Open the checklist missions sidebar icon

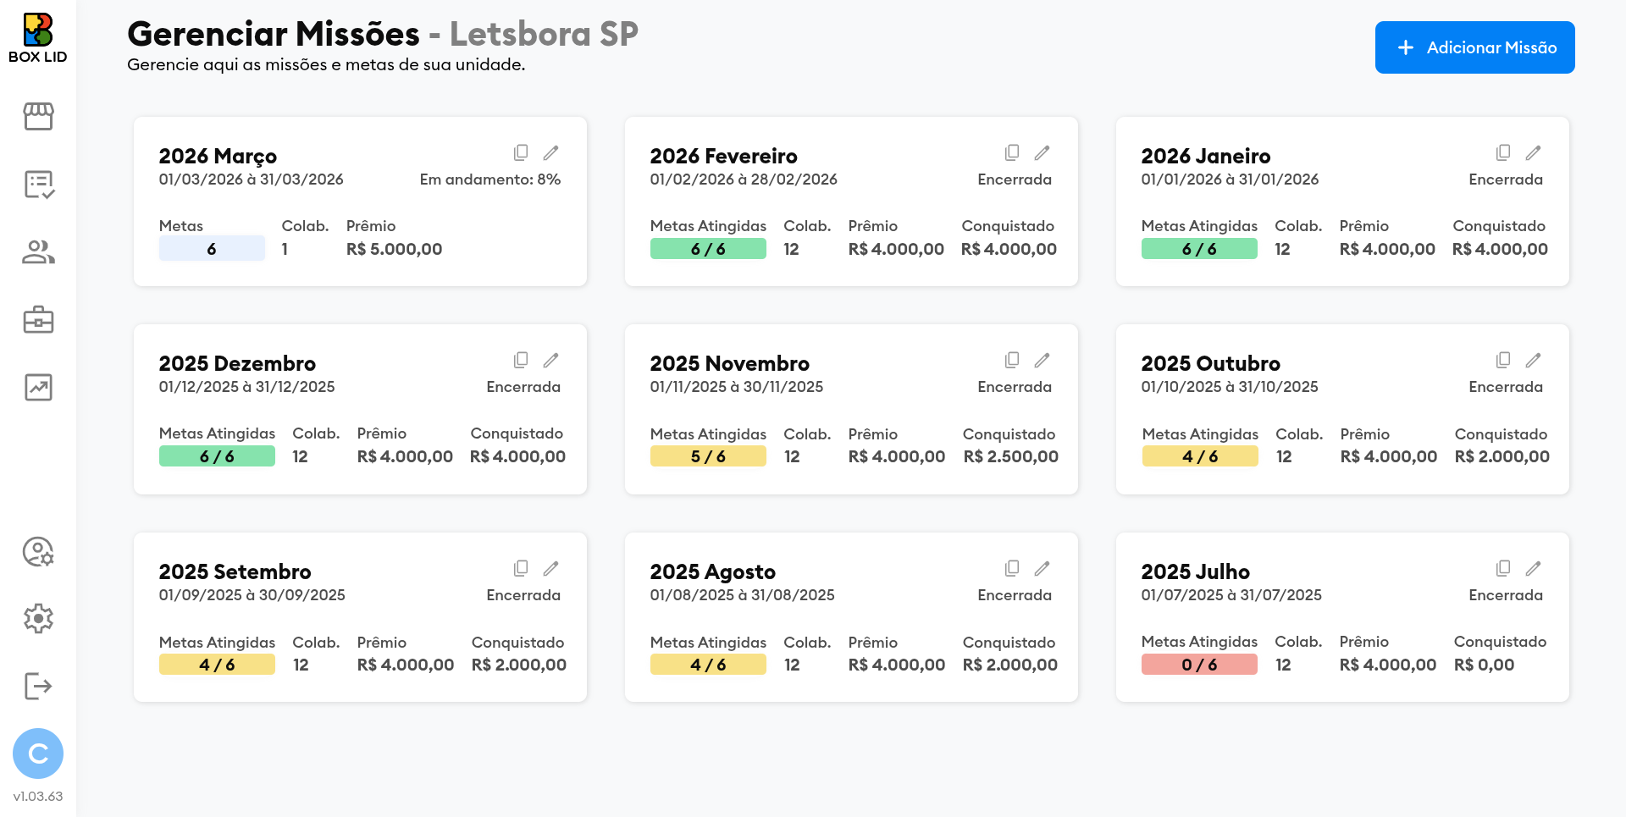(38, 184)
